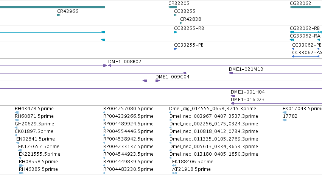Select BAC clone DME1-021M13 label

(x=246, y=69)
